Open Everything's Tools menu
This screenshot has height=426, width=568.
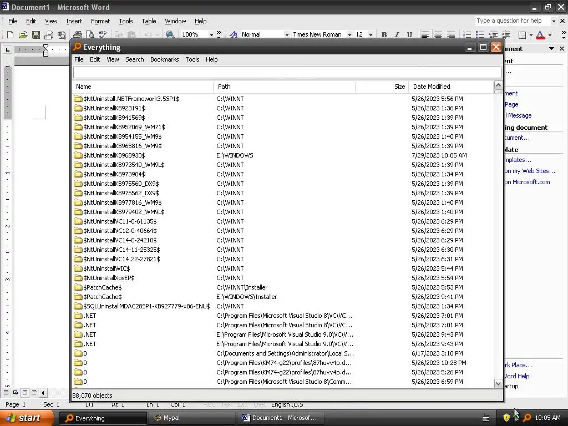[192, 59]
